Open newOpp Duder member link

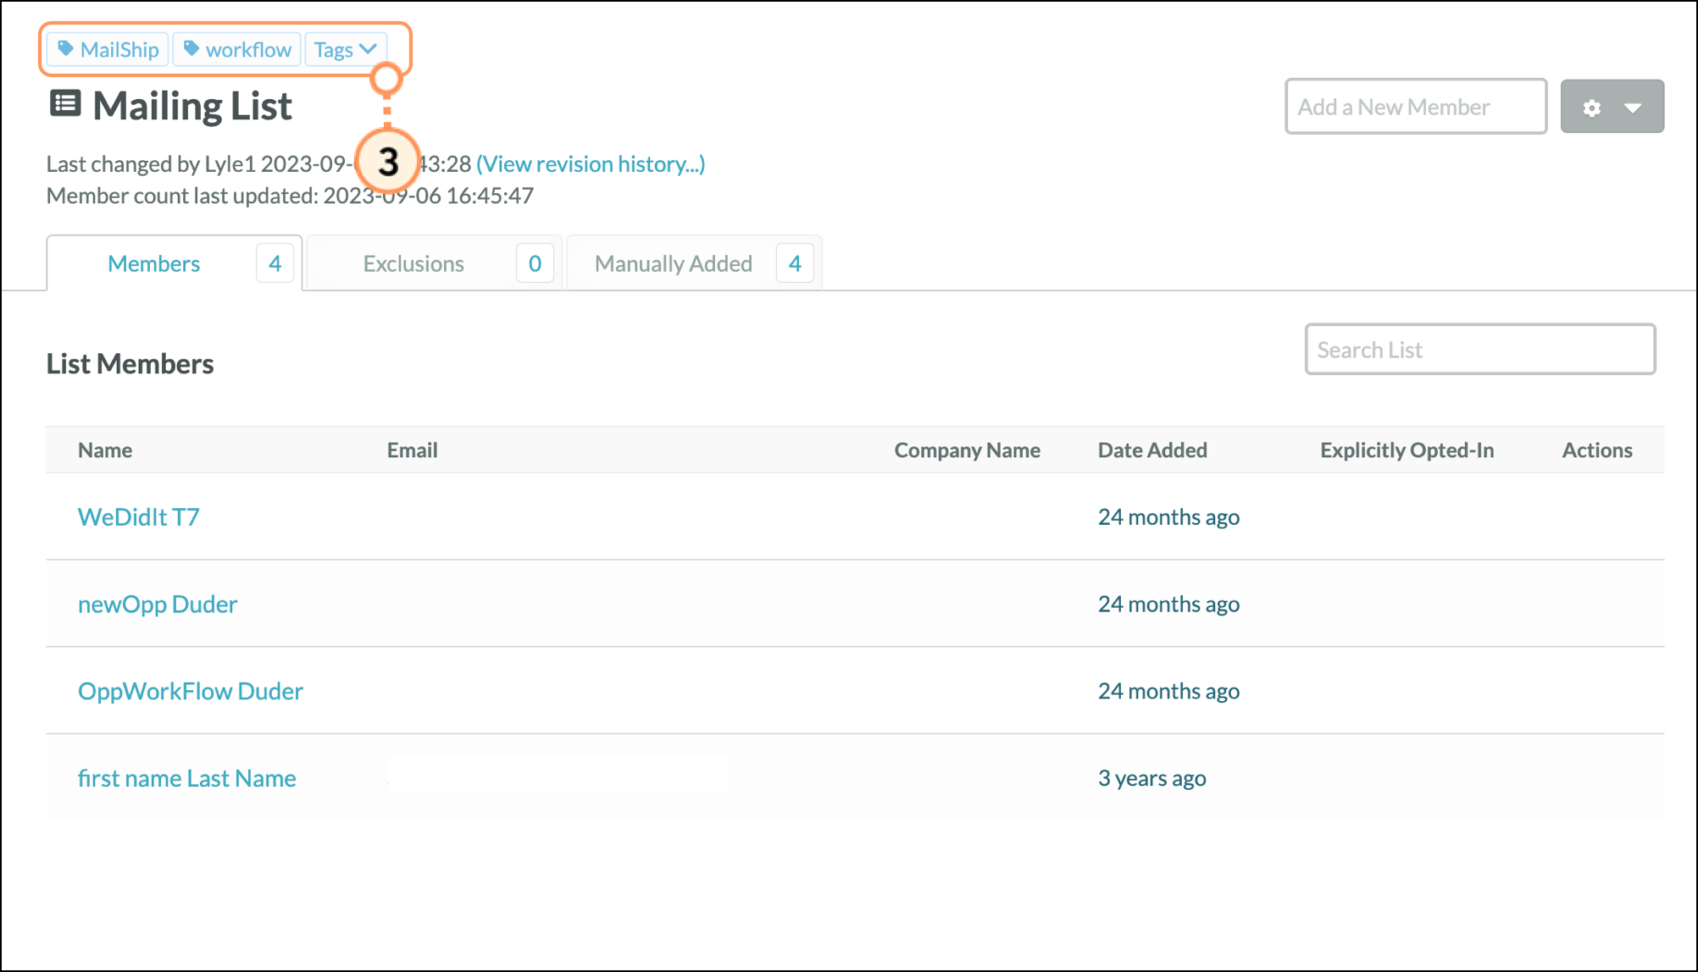pos(158,604)
